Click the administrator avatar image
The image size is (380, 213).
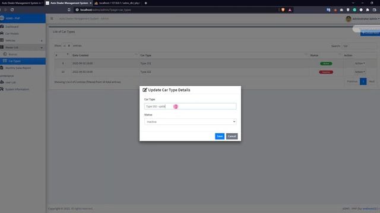click(x=349, y=19)
